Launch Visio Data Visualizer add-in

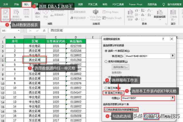click(x=96, y=15)
